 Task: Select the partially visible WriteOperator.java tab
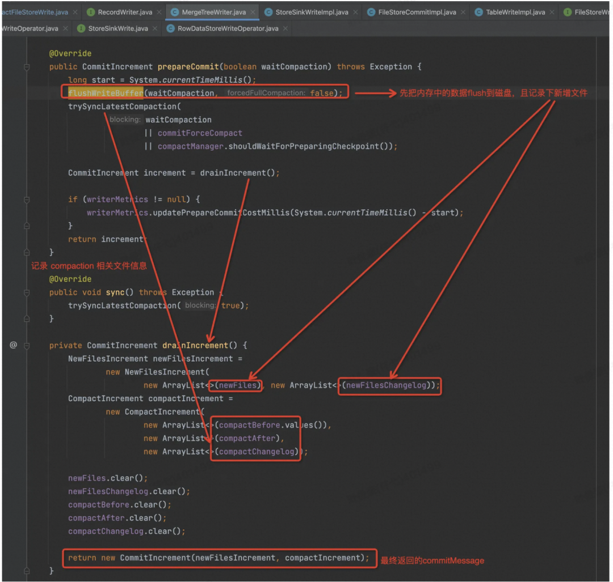28,28
